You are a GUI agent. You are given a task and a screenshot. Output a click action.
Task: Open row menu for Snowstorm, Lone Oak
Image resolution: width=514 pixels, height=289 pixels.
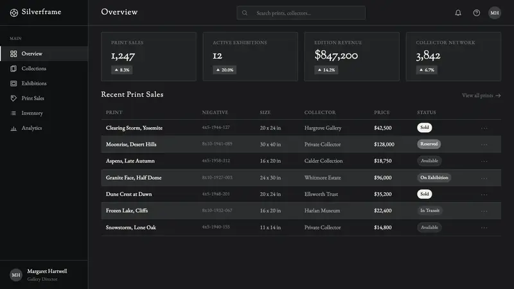pyautogui.click(x=484, y=228)
